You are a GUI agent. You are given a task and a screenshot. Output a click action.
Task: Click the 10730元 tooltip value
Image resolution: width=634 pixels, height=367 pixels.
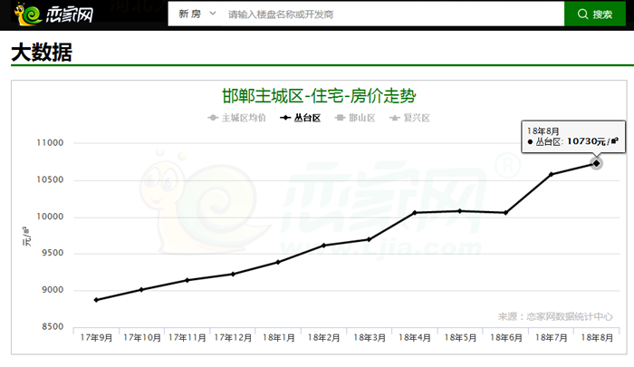click(x=592, y=141)
